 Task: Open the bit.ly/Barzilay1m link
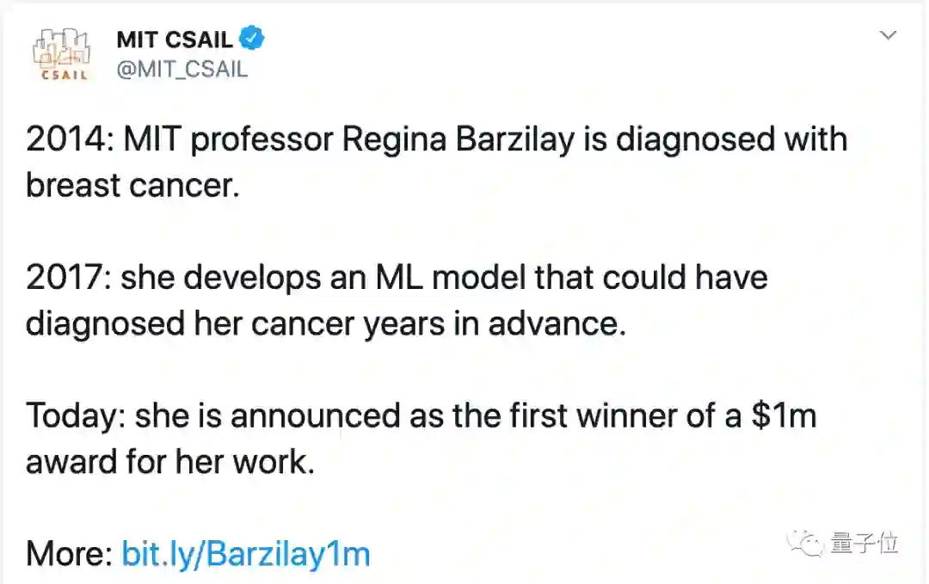[246, 554]
